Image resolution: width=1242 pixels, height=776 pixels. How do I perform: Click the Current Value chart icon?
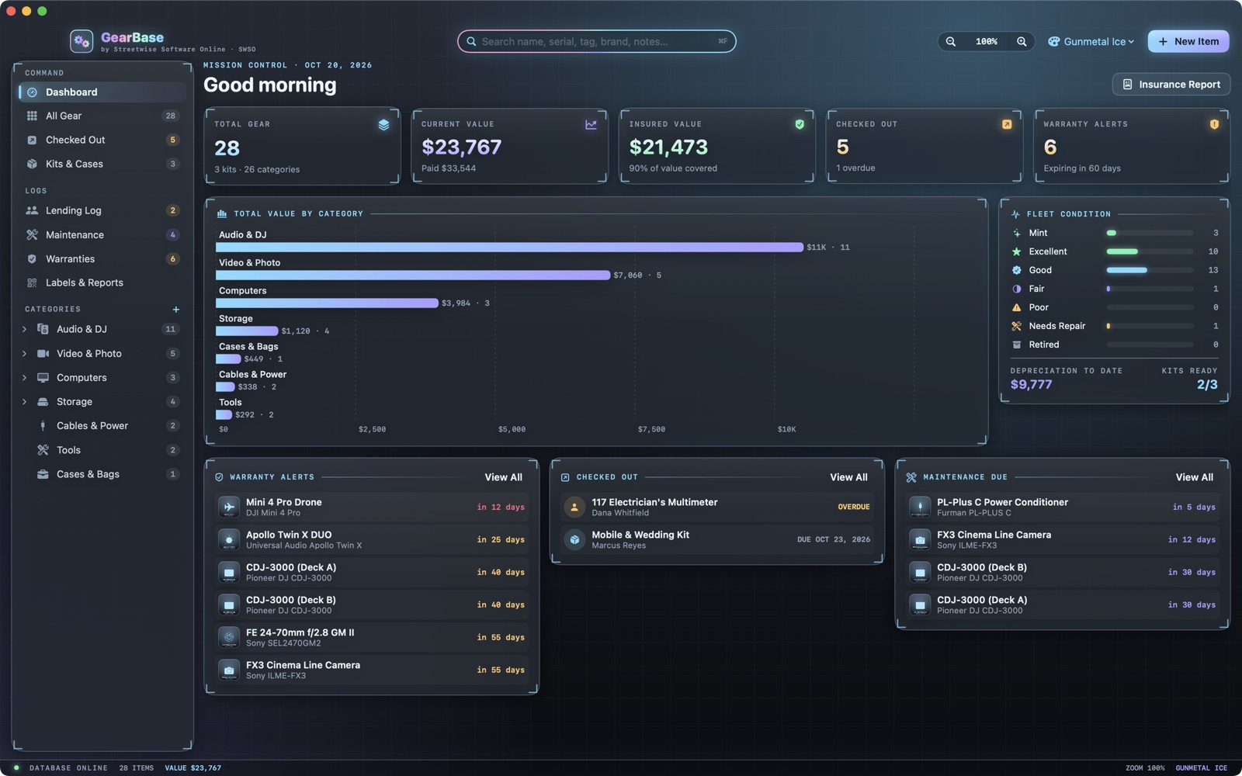coord(591,124)
